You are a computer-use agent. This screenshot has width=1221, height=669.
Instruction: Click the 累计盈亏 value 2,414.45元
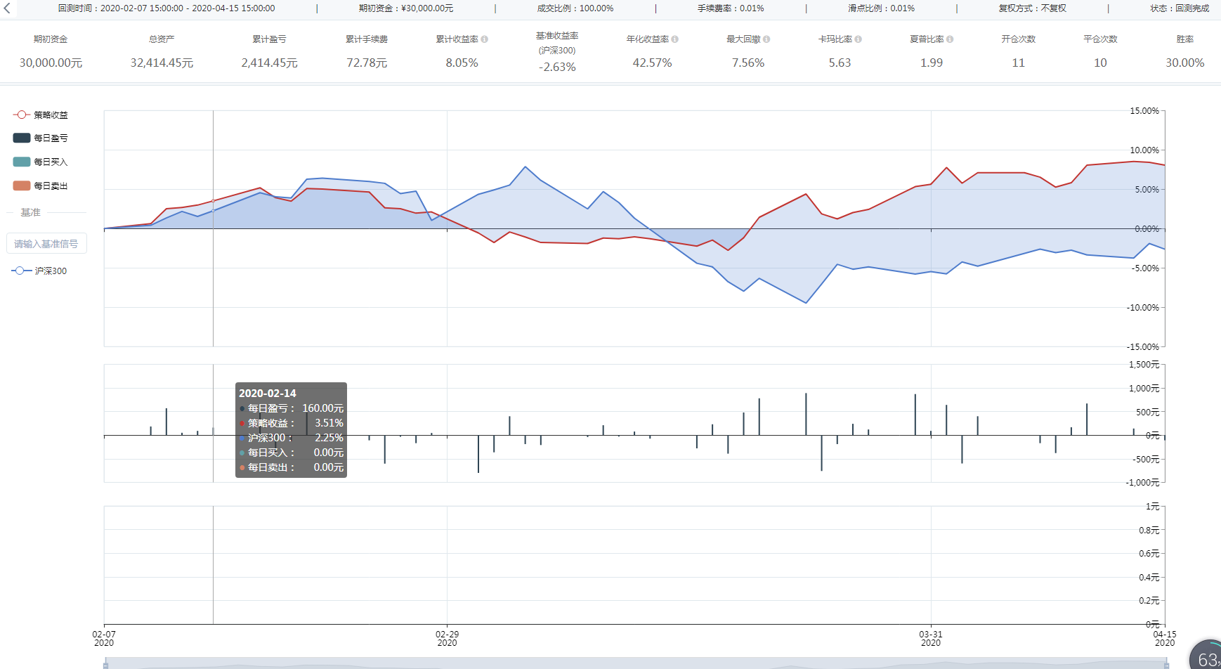point(270,63)
